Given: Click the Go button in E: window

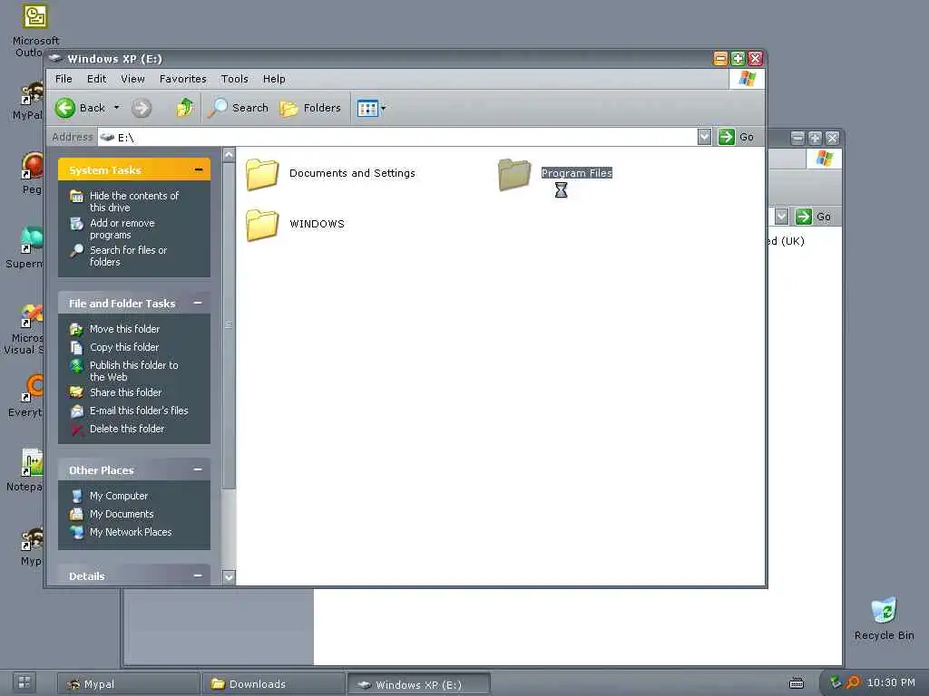Looking at the screenshot, I should pos(737,137).
